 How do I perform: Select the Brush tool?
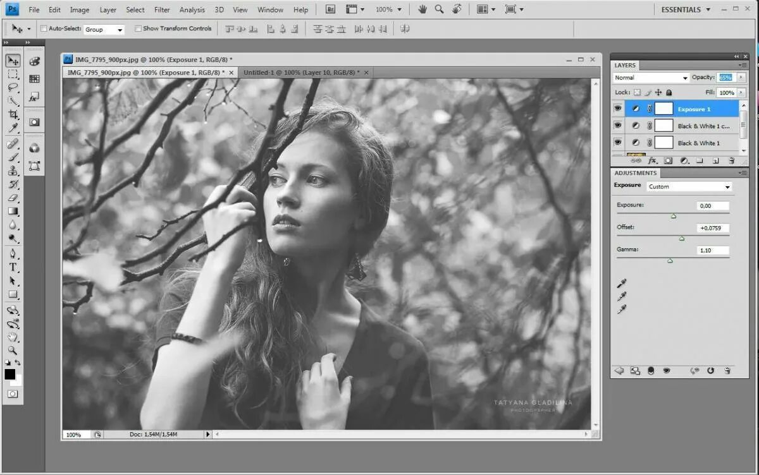(13, 158)
